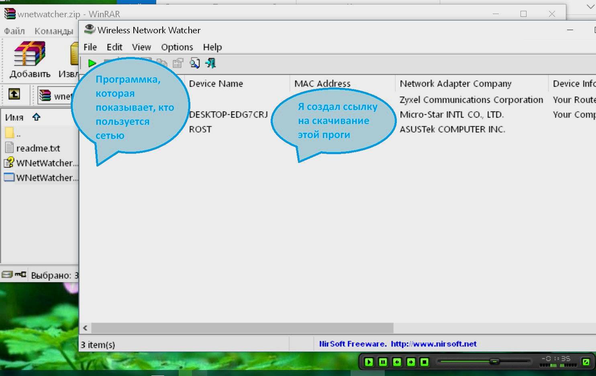596x376 pixels.
Task: Start scanning with the green play icon
Action: point(92,63)
